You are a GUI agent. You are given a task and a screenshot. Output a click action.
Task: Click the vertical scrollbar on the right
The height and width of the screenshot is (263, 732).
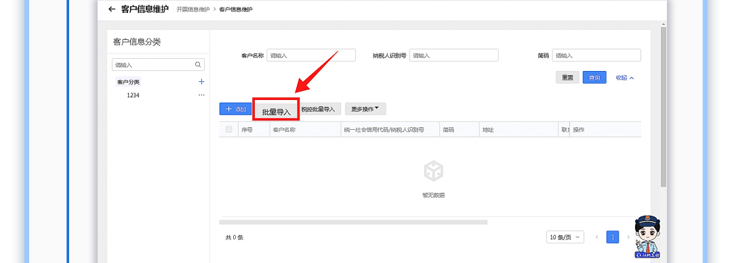(x=664, y=107)
